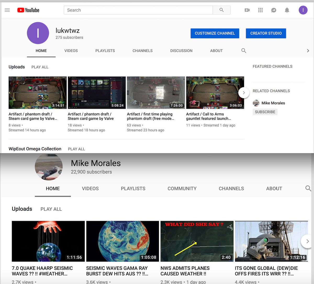The width and height of the screenshot is (314, 284).
Task: Open the What Did She Say thumbnail
Action: coord(197,241)
